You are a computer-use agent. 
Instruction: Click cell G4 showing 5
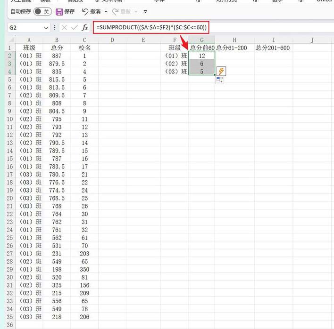pos(202,72)
